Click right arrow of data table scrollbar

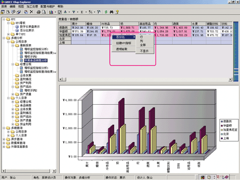[x=230, y=79]
